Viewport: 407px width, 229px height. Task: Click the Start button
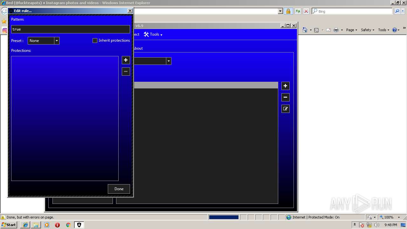[9, 225]
